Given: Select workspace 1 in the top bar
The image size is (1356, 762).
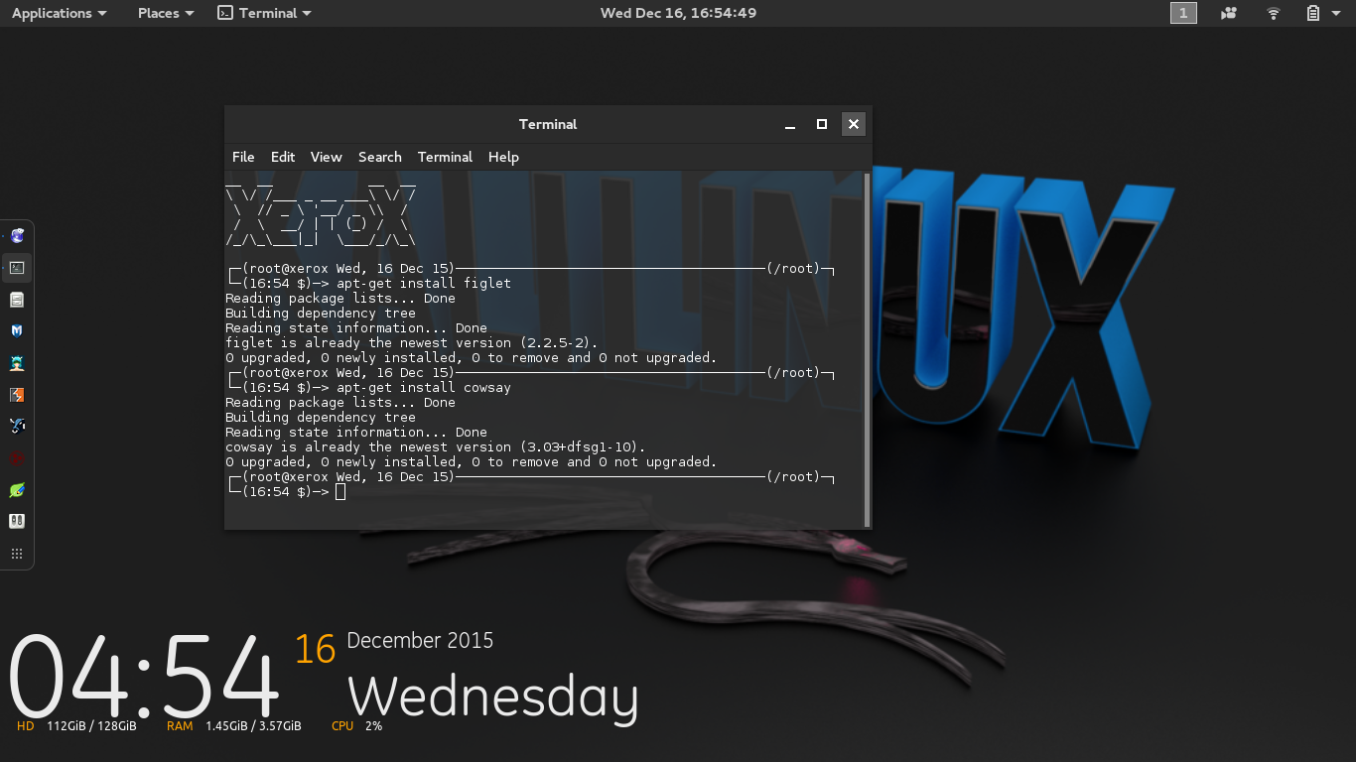Looking at the screenshot, I should coord(1183,13).
